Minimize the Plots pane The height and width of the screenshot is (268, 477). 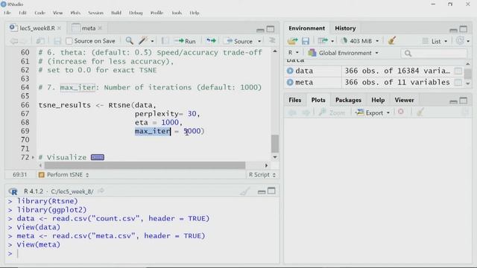coord(453,101)
